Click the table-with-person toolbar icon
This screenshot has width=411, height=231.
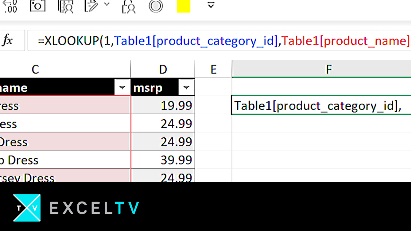[66, 6]
